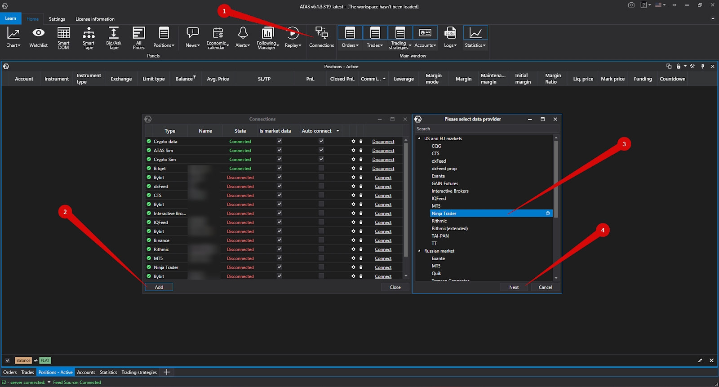Expand the Statistics dropdown
Image resolution: width=719 pixels, height=387 pixels.
click(475, 38)
